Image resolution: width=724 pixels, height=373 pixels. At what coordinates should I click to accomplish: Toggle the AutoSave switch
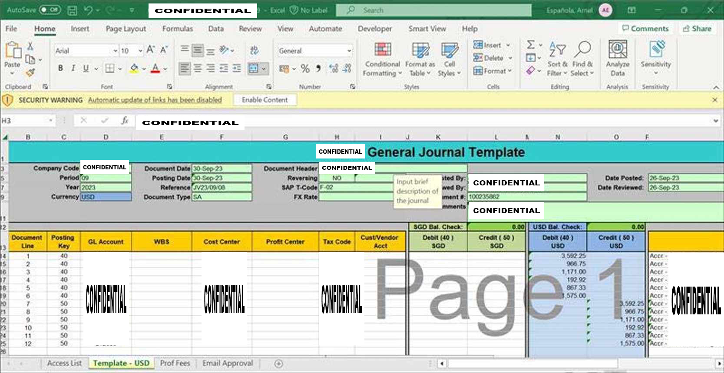[50, 10]
